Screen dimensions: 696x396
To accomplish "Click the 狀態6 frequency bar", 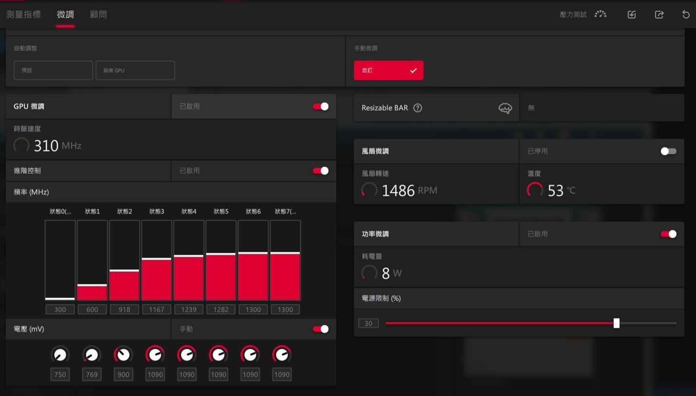I will coord(253,261).
